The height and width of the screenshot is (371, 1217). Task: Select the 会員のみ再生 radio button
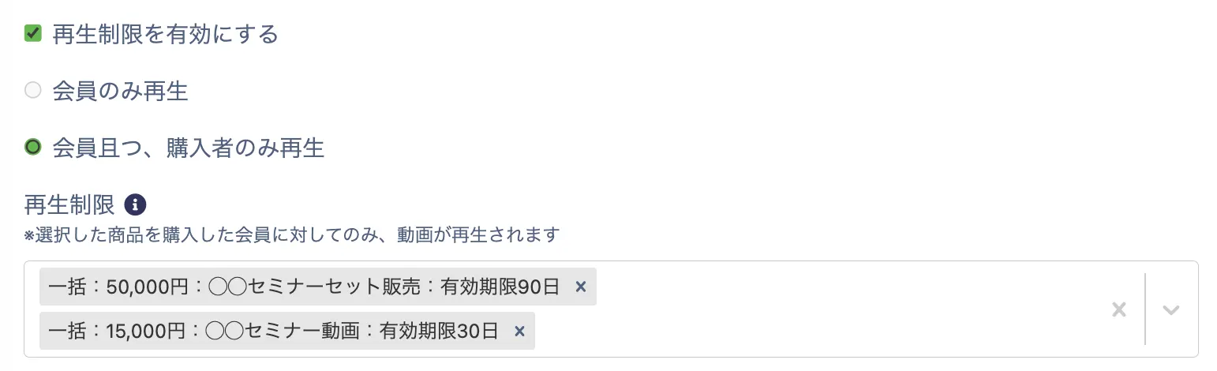pyautogui.click(x=32, y=90)
